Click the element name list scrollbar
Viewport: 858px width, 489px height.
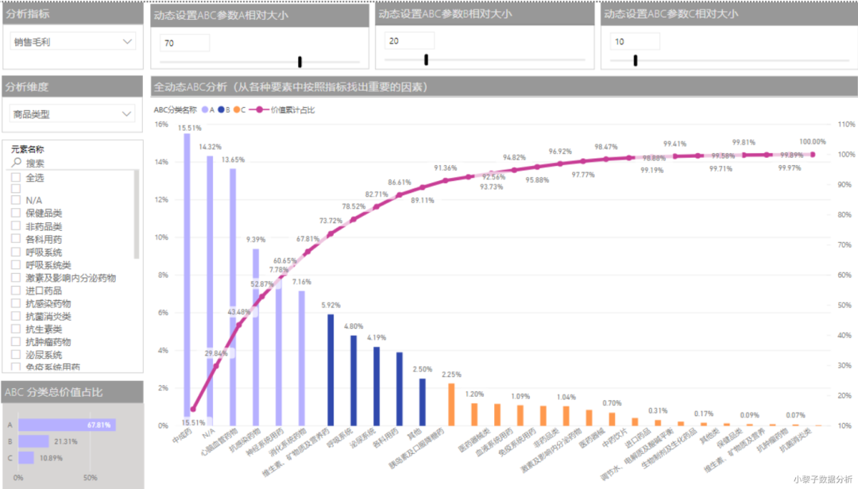coord(137,214)
